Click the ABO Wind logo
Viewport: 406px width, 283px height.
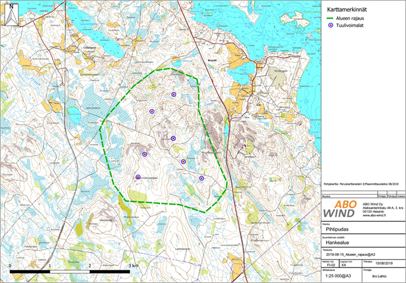340,209
